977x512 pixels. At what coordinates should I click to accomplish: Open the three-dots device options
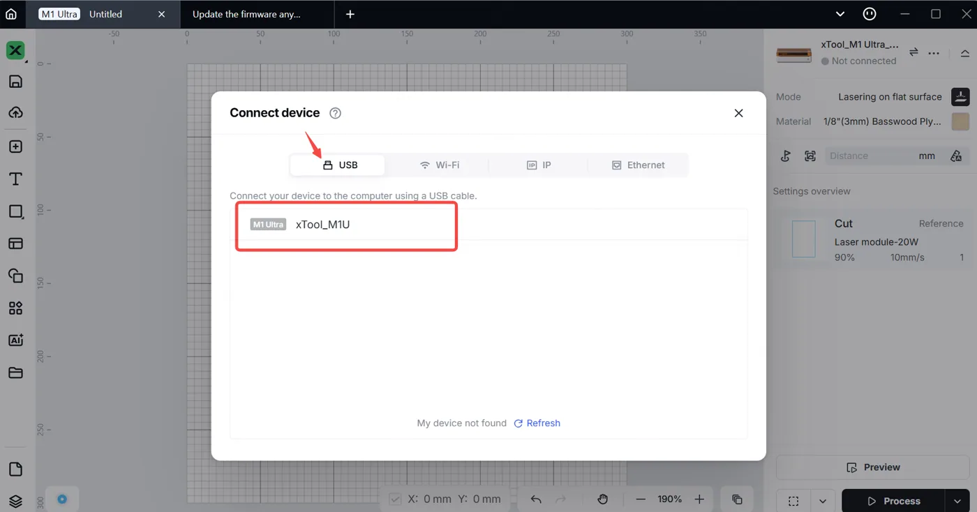click(934, 53)
